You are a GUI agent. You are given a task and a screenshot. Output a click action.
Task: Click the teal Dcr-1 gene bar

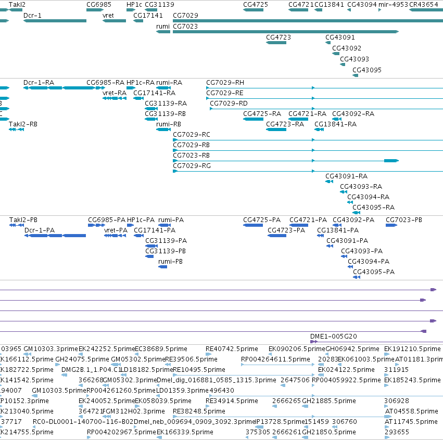[55, 21]
